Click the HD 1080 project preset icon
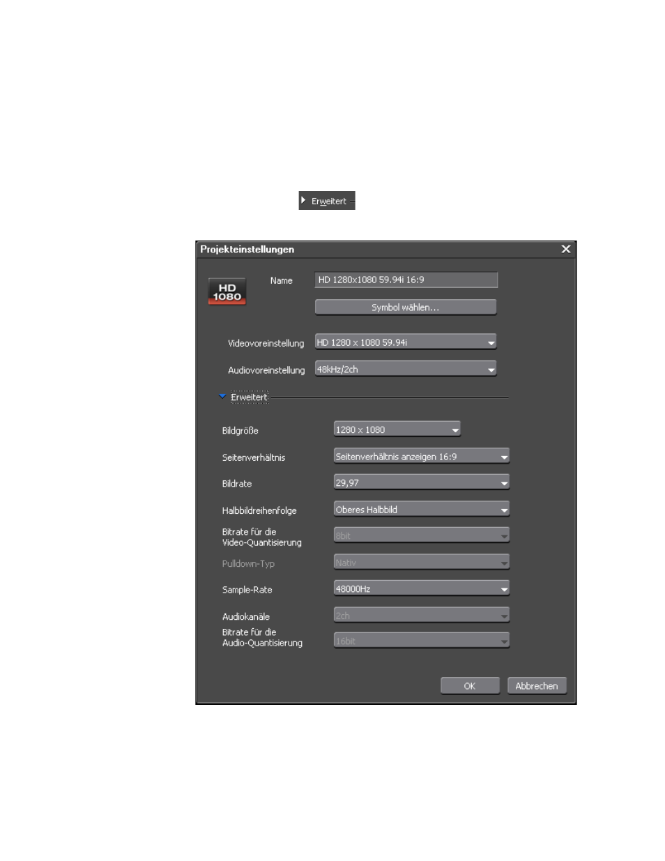The height and width of the screenshot is (861, 665). [227, 291]
